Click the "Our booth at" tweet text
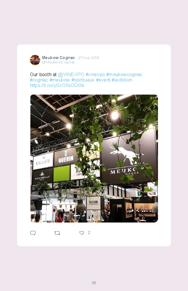 point(43,75)
